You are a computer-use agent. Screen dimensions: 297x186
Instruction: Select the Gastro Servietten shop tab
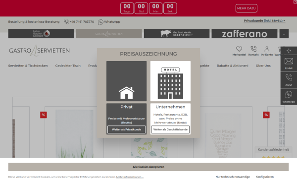tap(109, 34)
